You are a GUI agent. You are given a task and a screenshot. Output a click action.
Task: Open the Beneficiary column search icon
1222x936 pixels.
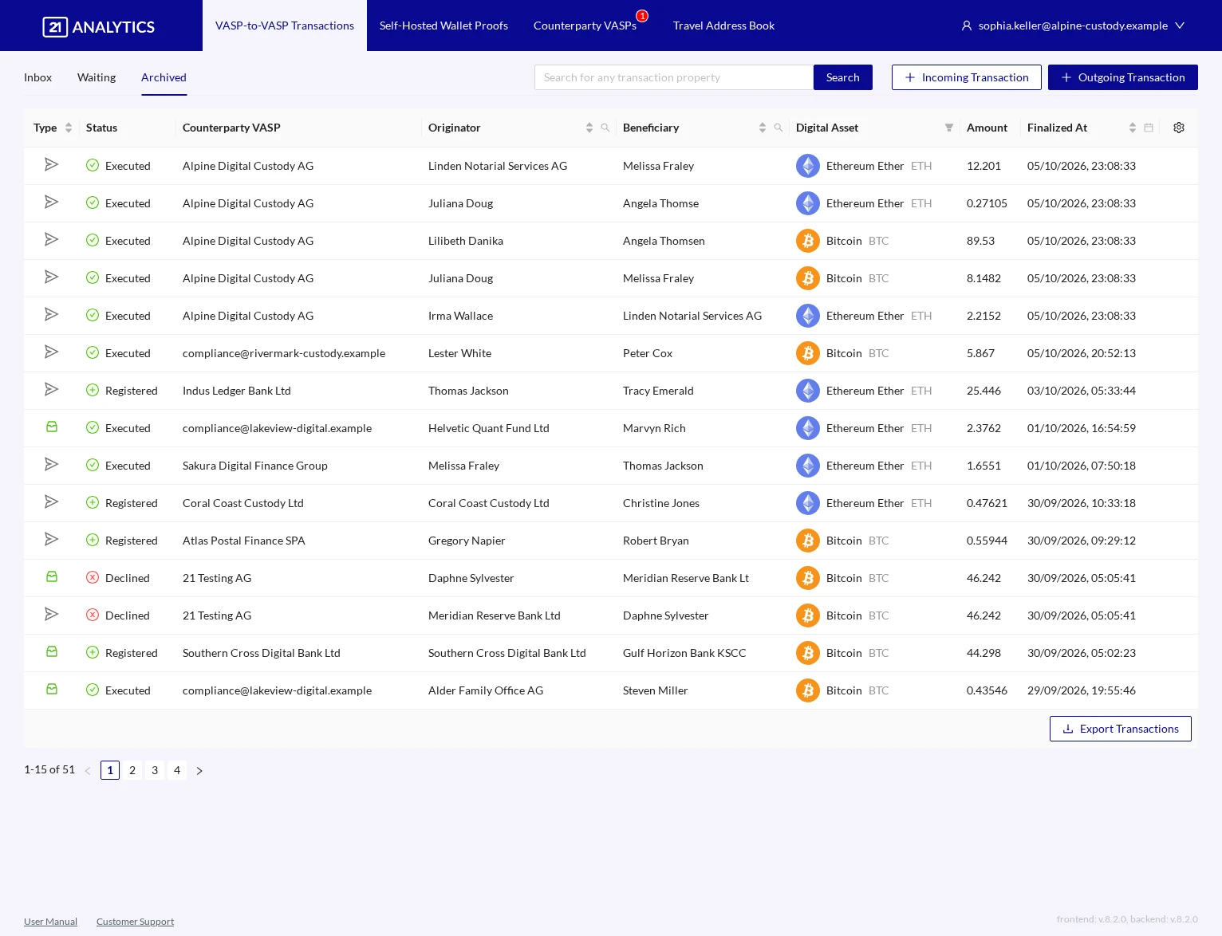pos(779,128)
